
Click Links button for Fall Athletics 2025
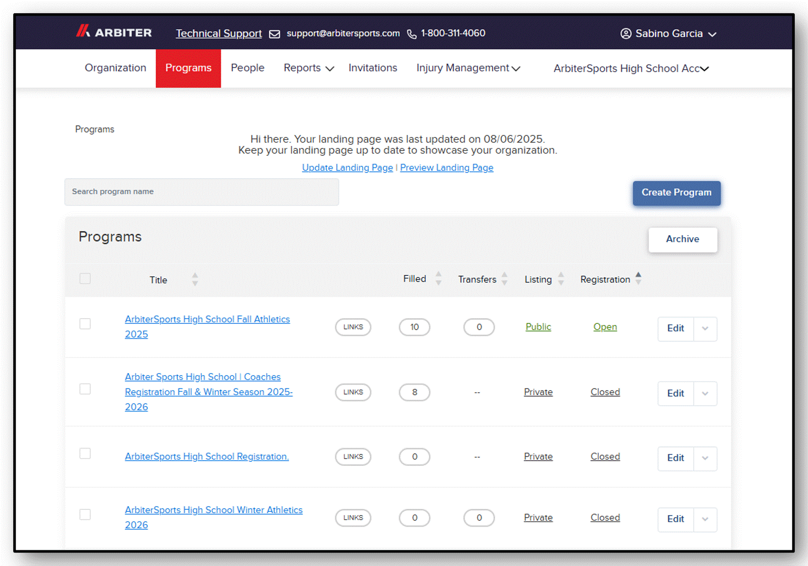click(x=353, y=327)
